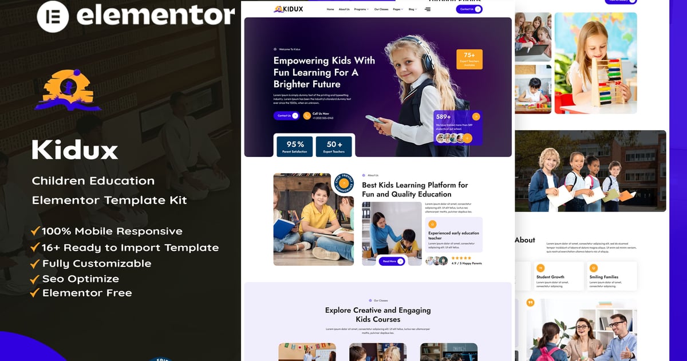Click the orange arrow icon on 589+ card
The height and width of the screenshot is (361, 687).
[476, 116]
